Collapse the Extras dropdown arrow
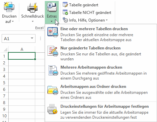This screenshot has height=122, width=157. (52, 21)
